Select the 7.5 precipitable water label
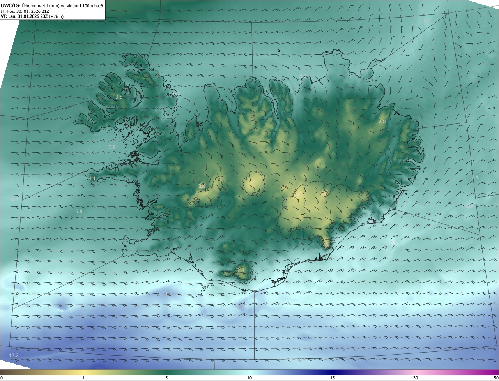Viewport: 499px width, 381px height. pyautogui.click(x=111, y=147)
